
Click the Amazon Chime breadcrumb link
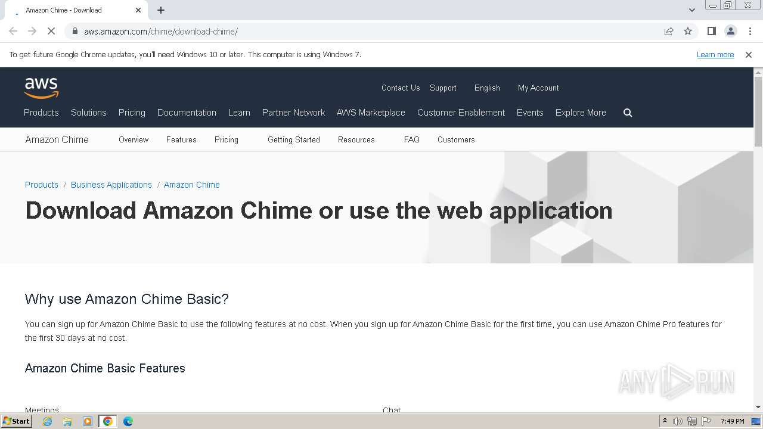tap(192, 185)
